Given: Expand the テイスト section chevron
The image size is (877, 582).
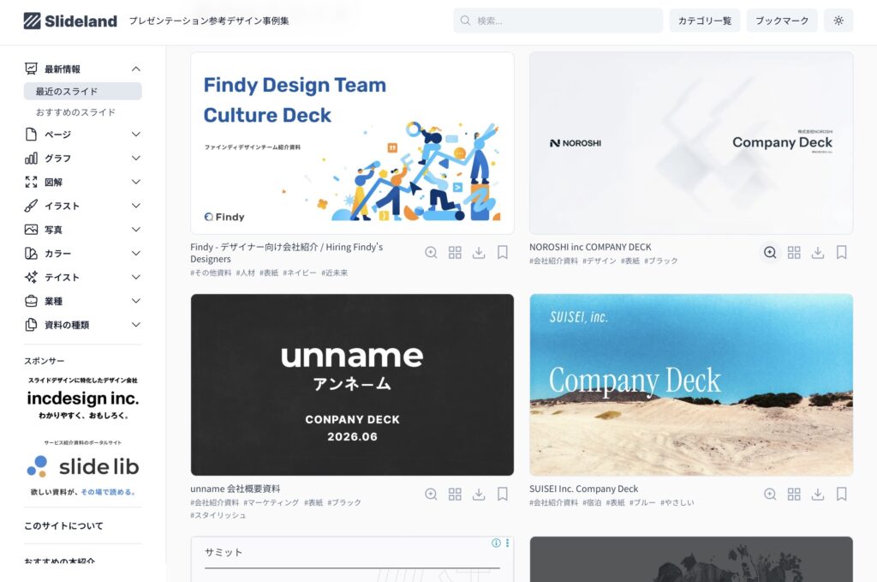Looking at the screenshot, I should click(x=136, y=277).
